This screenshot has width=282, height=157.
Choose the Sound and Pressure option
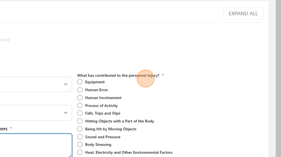(80, 137)
